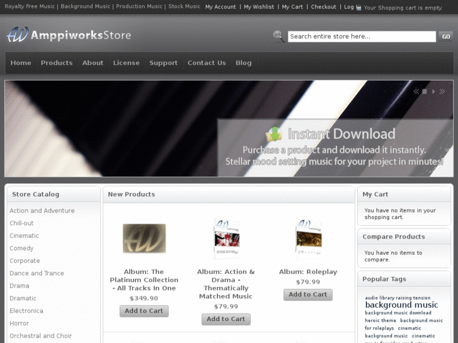Open the Support menu item
458x343 pixels.
point(164,63)
